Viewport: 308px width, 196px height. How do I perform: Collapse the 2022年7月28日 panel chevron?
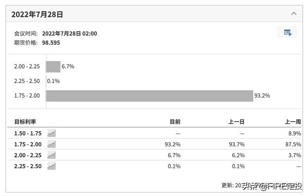tap(294, 14)
